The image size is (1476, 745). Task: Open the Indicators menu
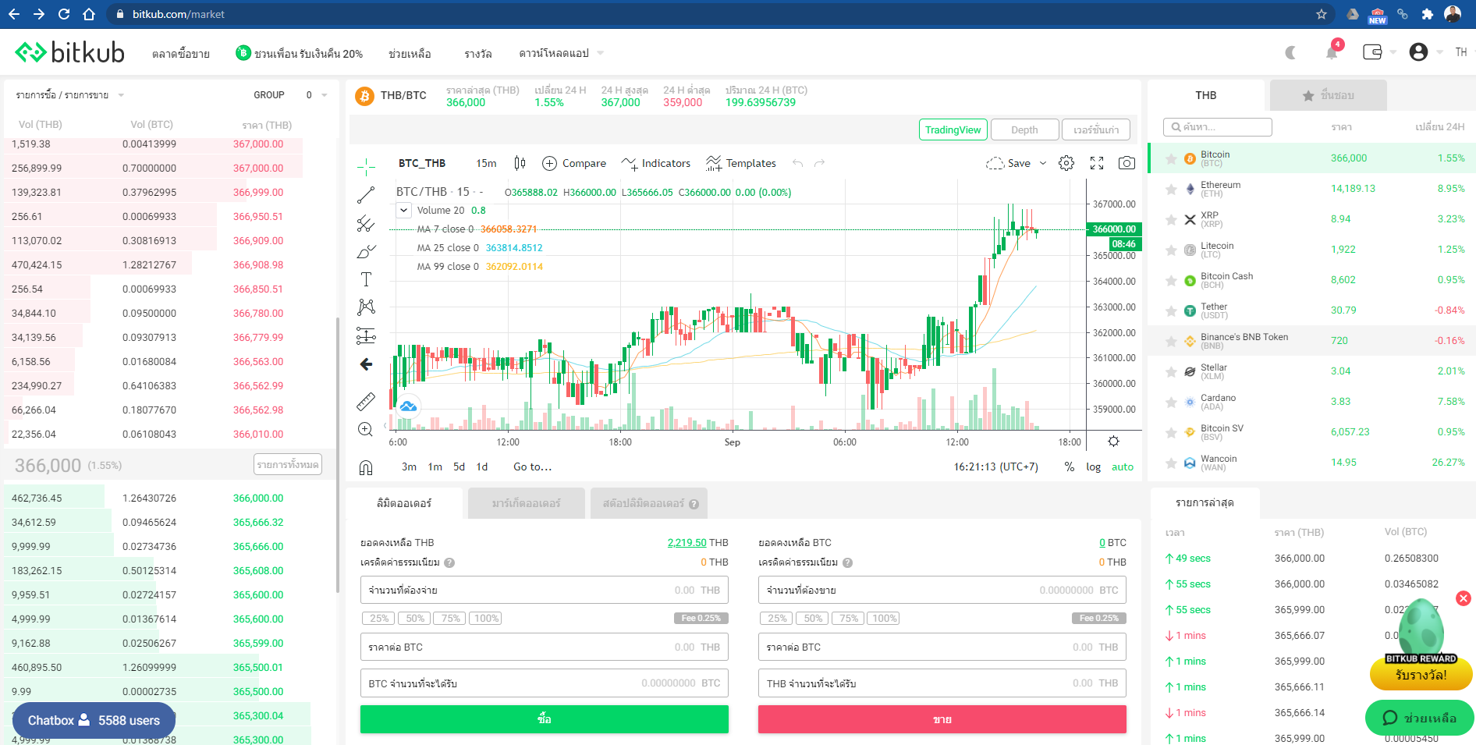[x=656, y=163]
